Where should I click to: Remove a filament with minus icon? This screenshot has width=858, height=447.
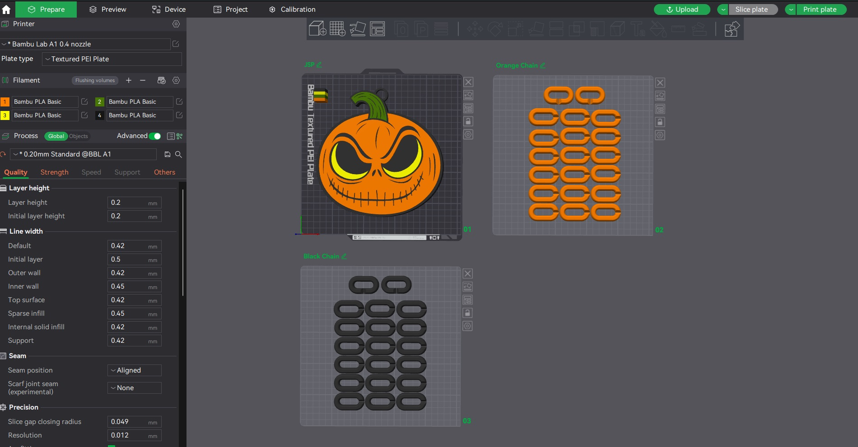click(143, 80)
